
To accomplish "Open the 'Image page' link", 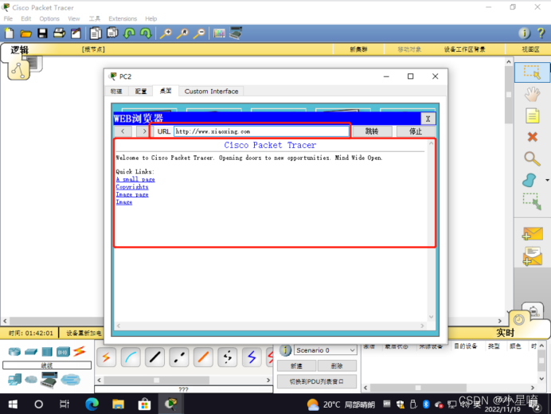I will pyautogui.click(x=132, y=194).
